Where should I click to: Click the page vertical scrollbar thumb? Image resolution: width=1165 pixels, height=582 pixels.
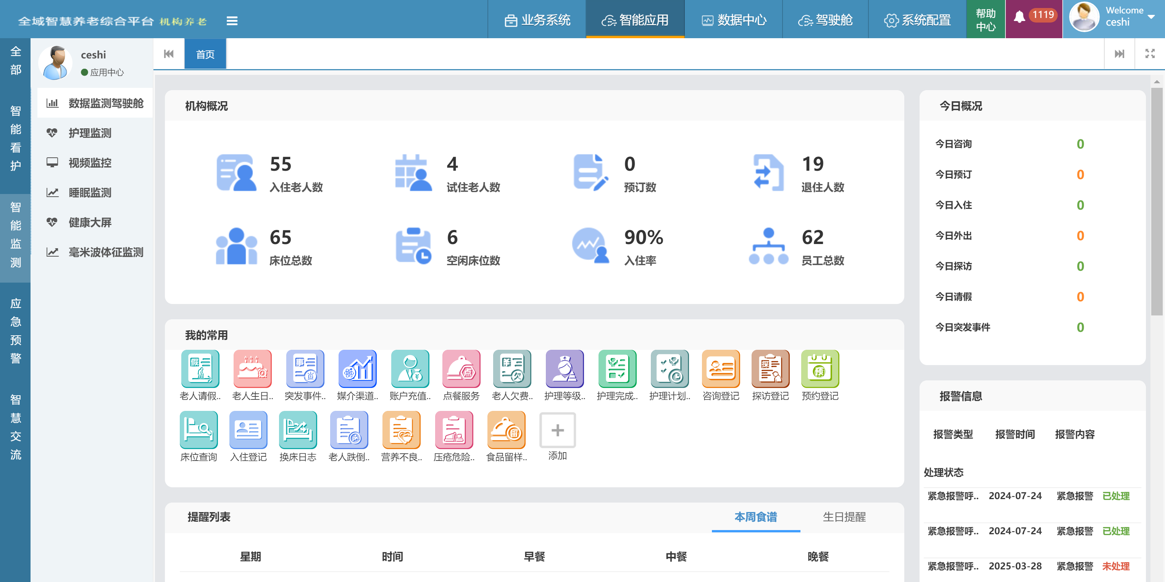[1156, 201]
